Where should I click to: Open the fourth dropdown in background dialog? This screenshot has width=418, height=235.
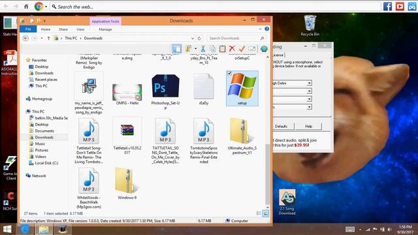tap(309, 107)
